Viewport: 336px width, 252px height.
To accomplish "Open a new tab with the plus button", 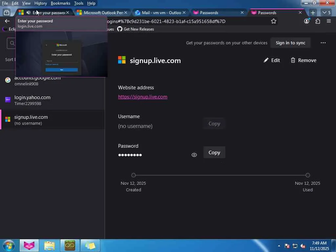I will tap(313, 13).
